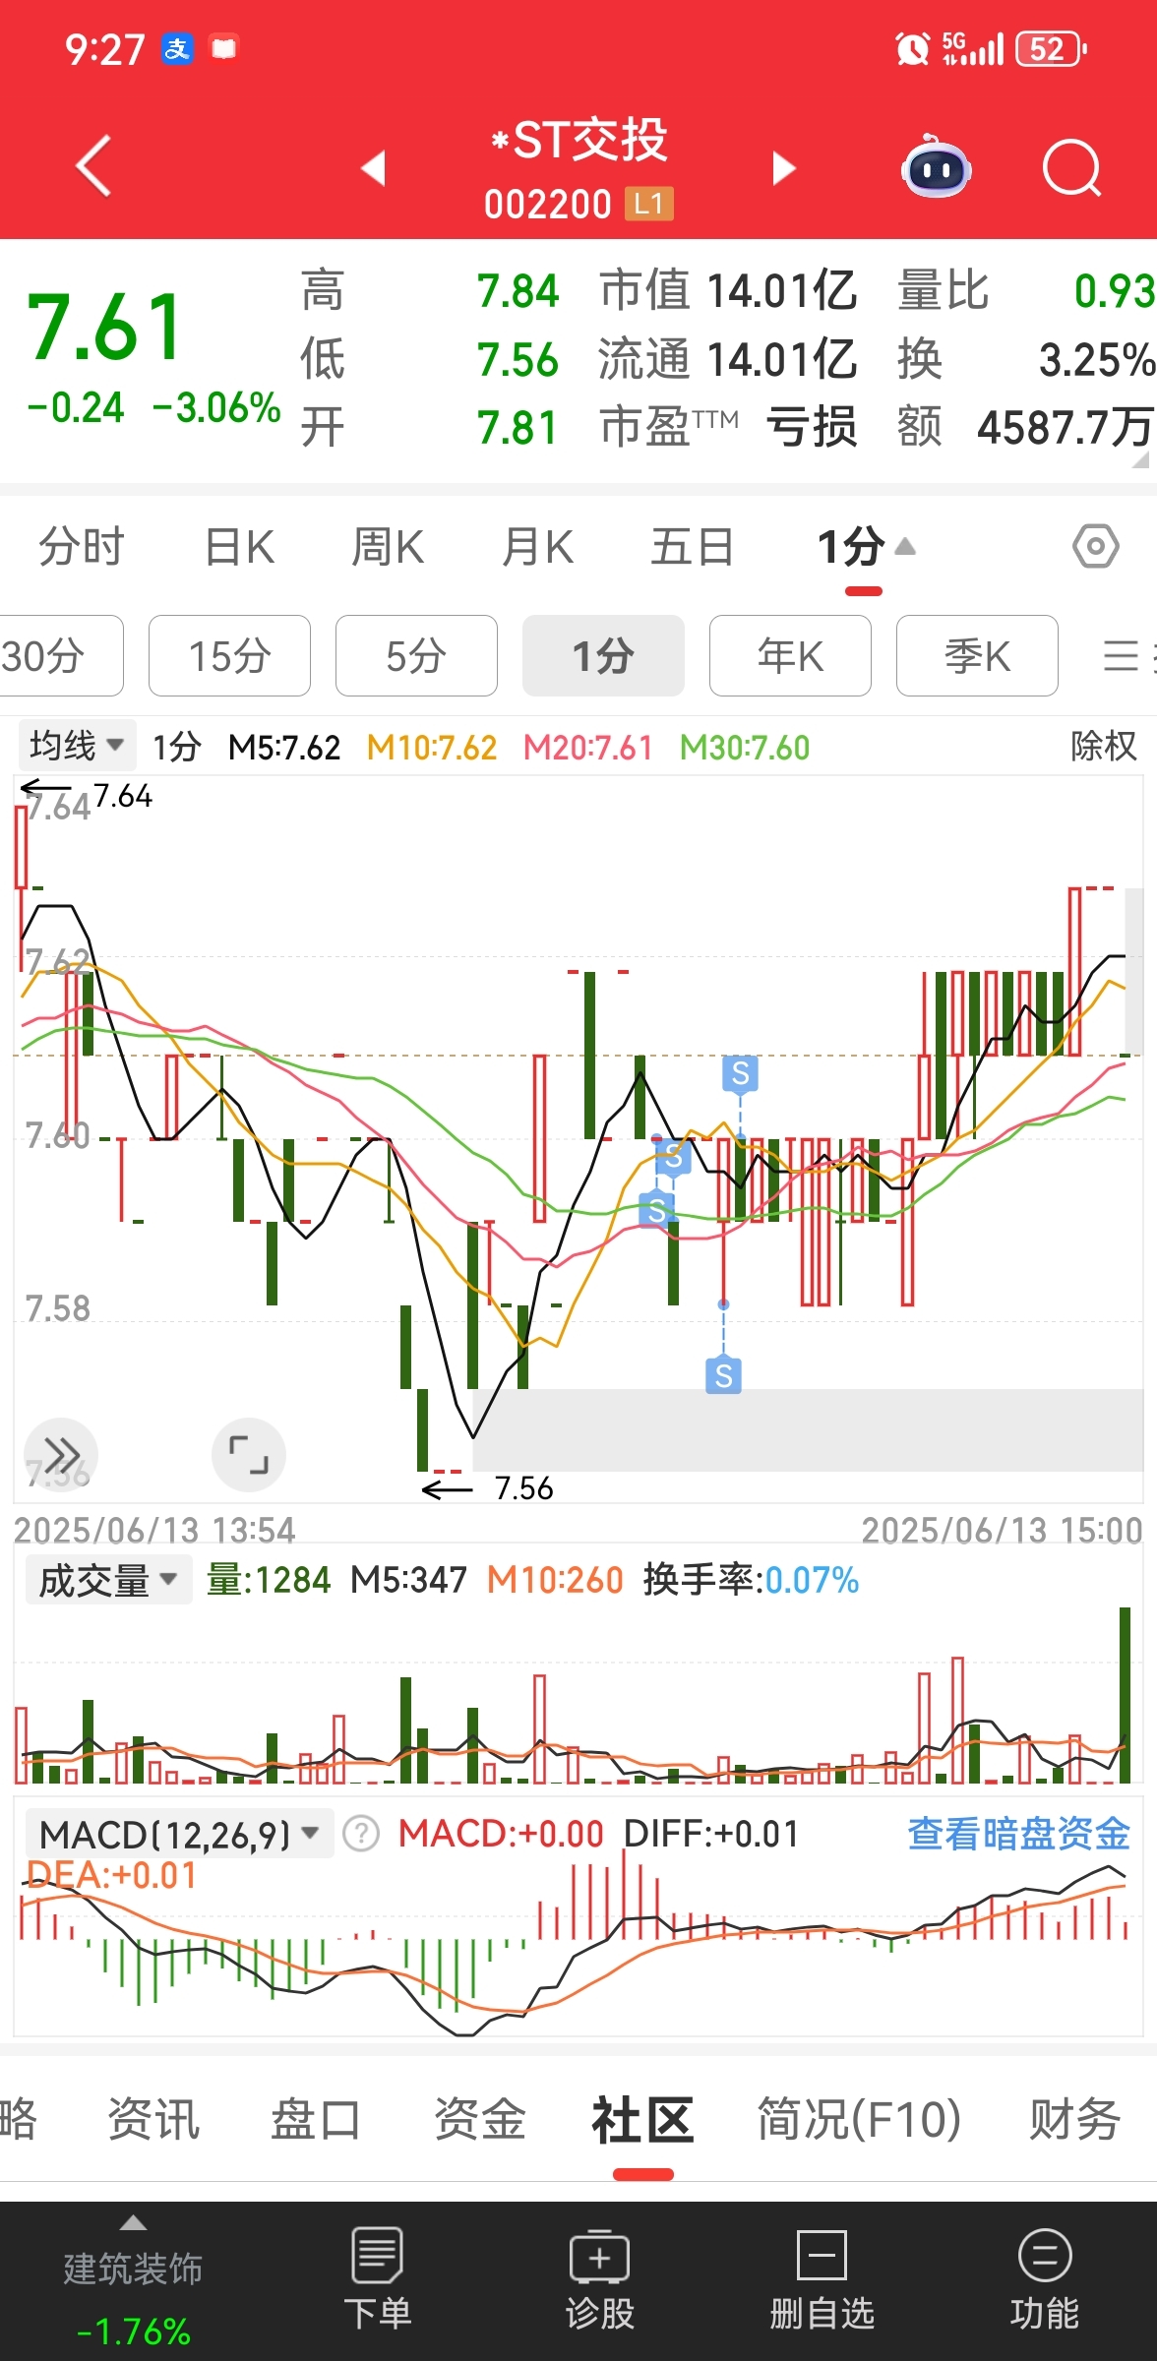Select the 季K period button

(x=977, y=655)
